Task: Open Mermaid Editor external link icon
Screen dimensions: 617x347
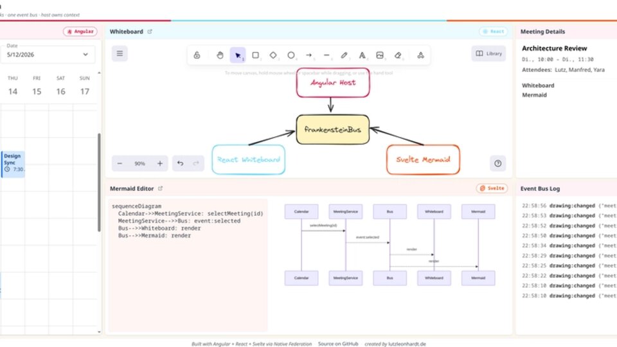Action: click(x=160, y=188)
